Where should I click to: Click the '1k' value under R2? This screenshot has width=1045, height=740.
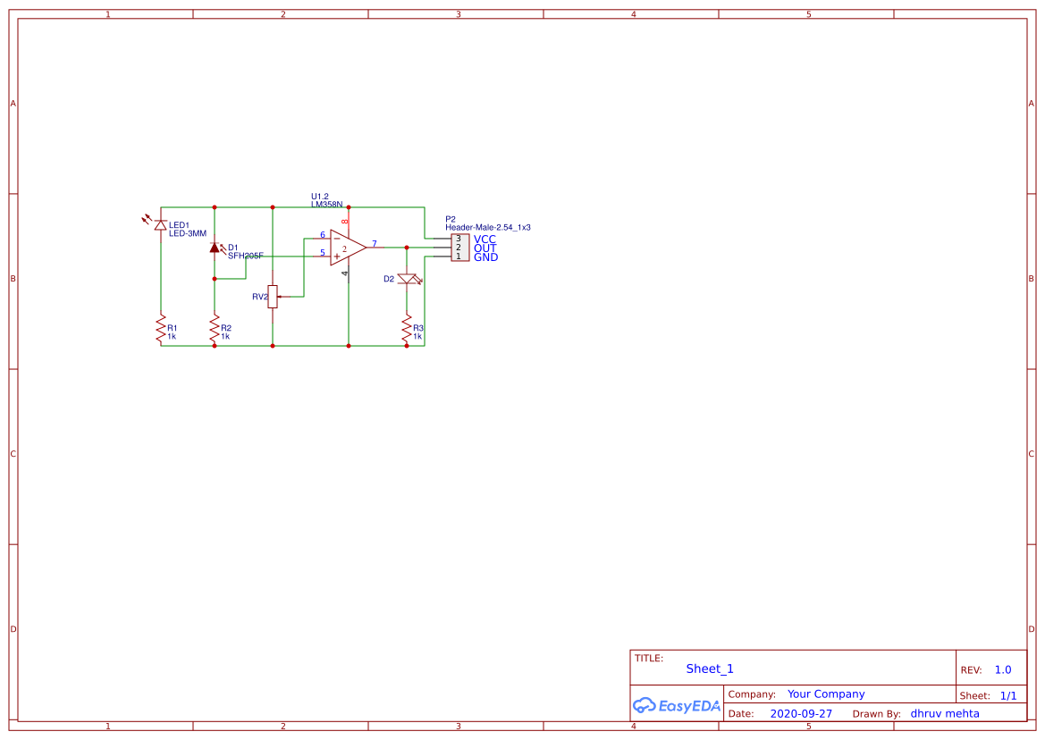tap(225, 336)
